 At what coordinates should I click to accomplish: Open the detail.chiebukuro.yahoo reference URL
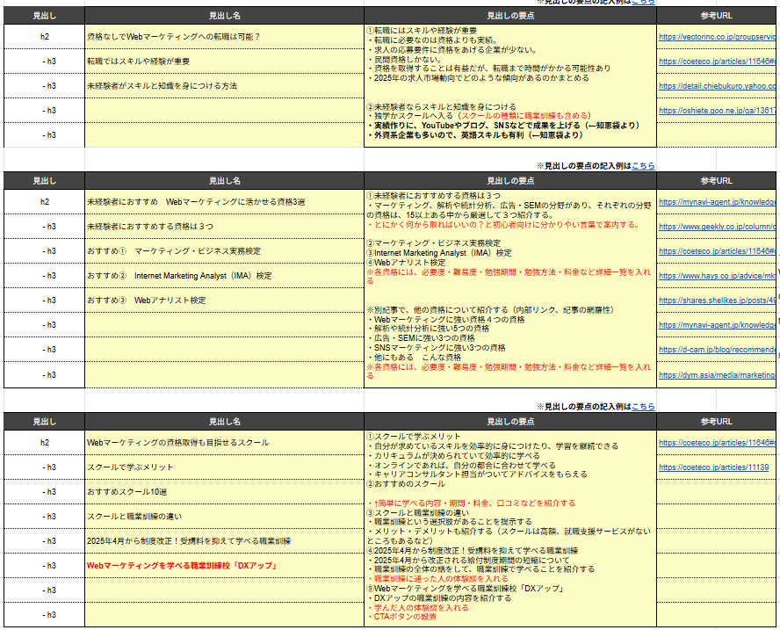717,86
